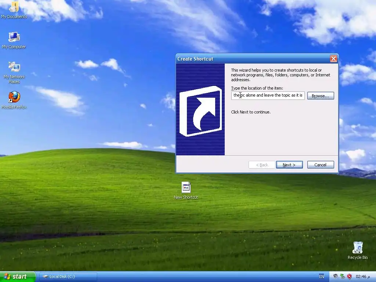Click the Safely Remove Hardware tray icon
Viewport: 376px width, 282px height.
pos(343,276)
